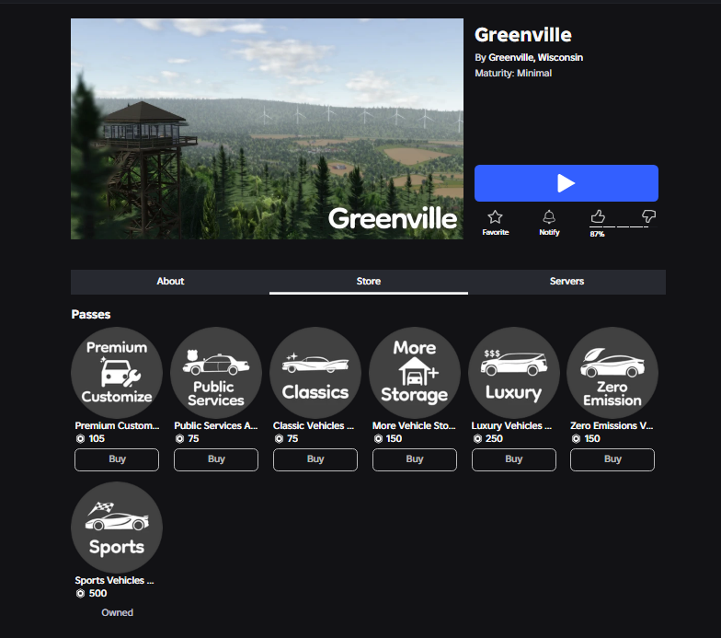Open the Luxury pass icon
Image resolution: width=721 pixels, height=638 pixels.
click(x=513, y=372)
